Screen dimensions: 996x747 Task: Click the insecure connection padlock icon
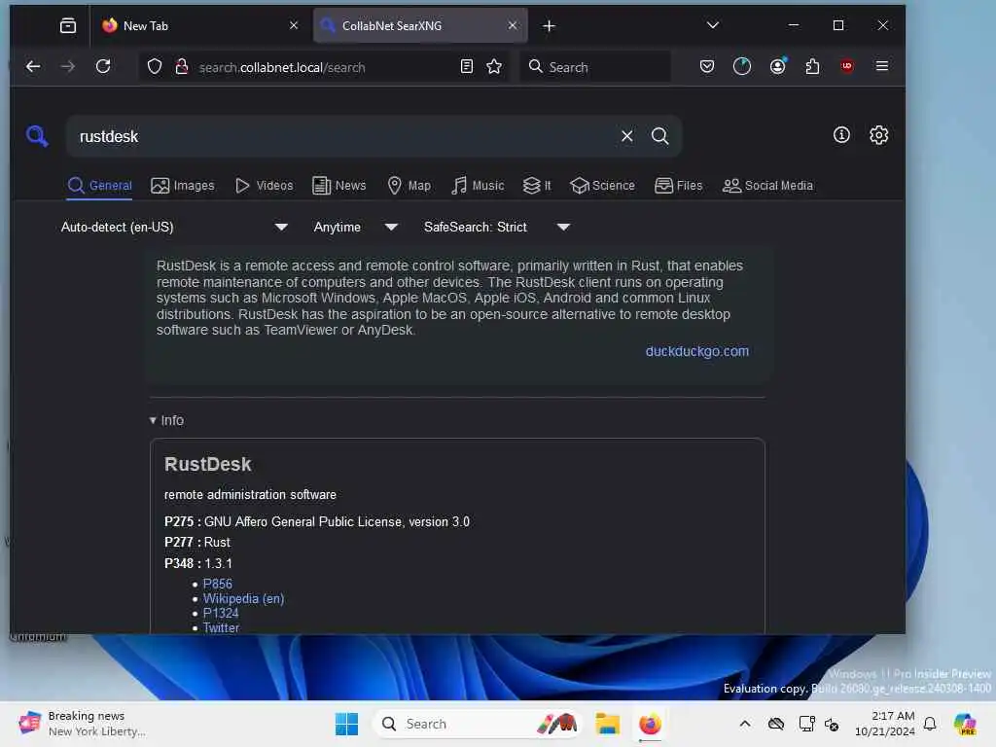tap(182, 67)
